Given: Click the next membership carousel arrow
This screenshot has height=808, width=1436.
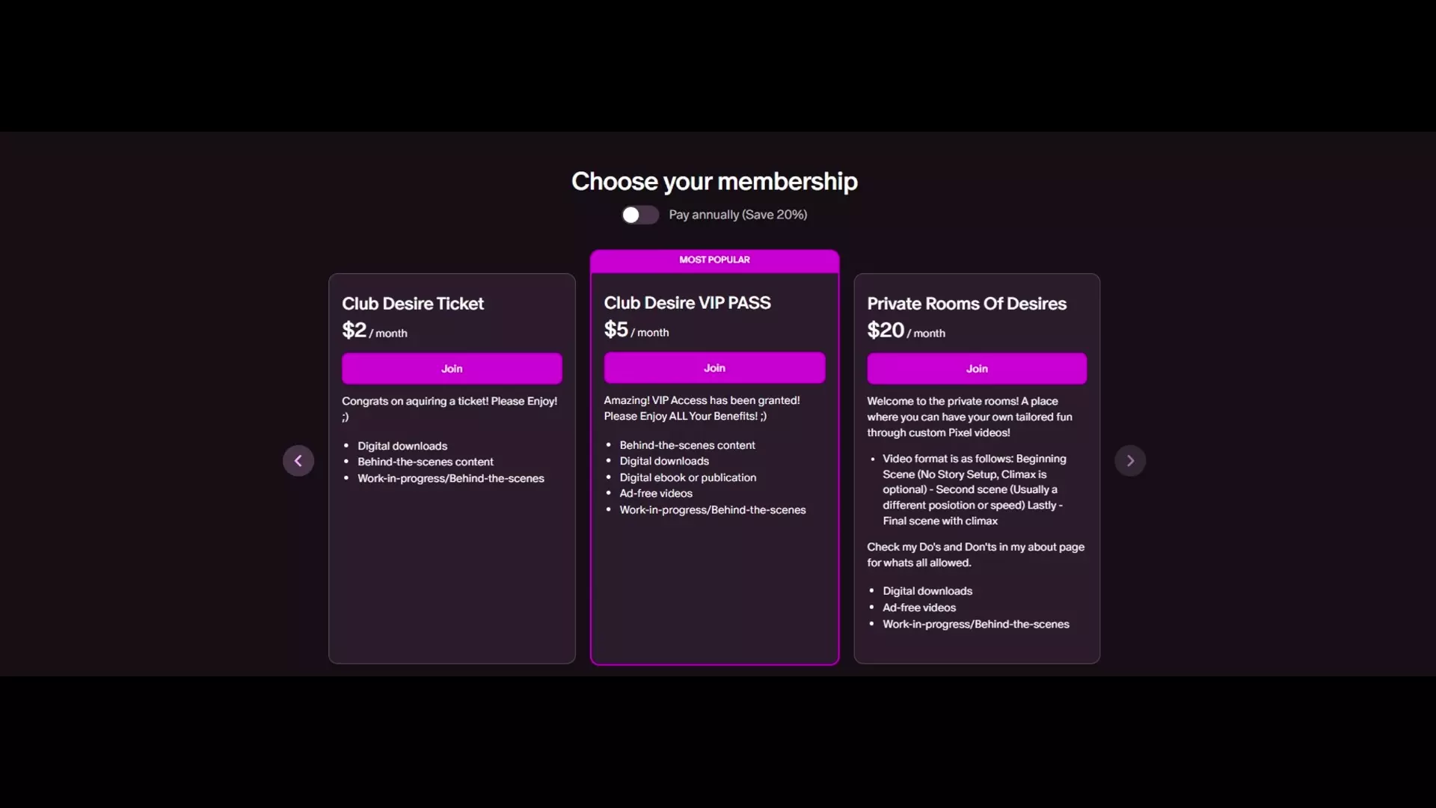Looking at the screenshot, I should 1130,461.
